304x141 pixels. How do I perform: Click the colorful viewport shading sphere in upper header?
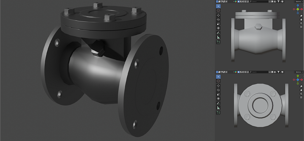click(236, 1)
